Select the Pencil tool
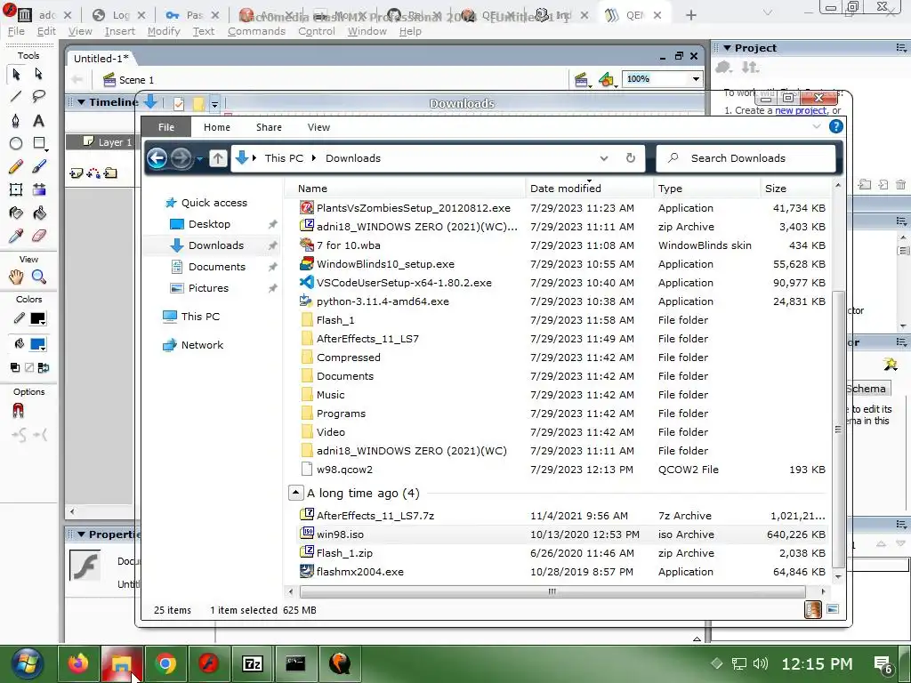 16,167
